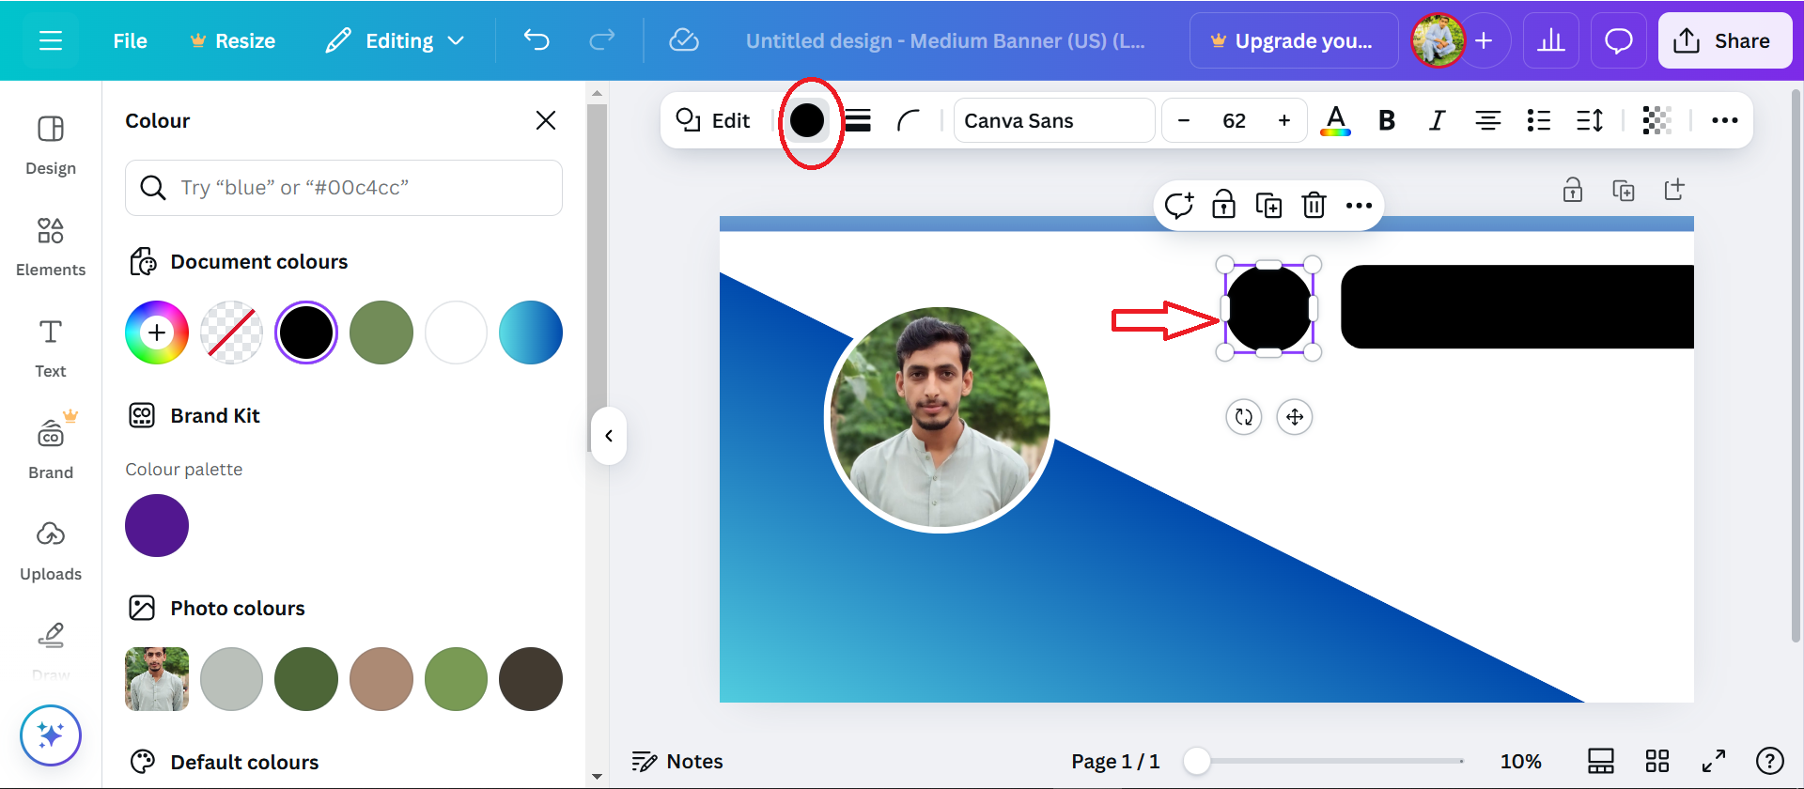Delete element with the trash icon
Screen dimensions: 1804x789
coord(1314,205)
